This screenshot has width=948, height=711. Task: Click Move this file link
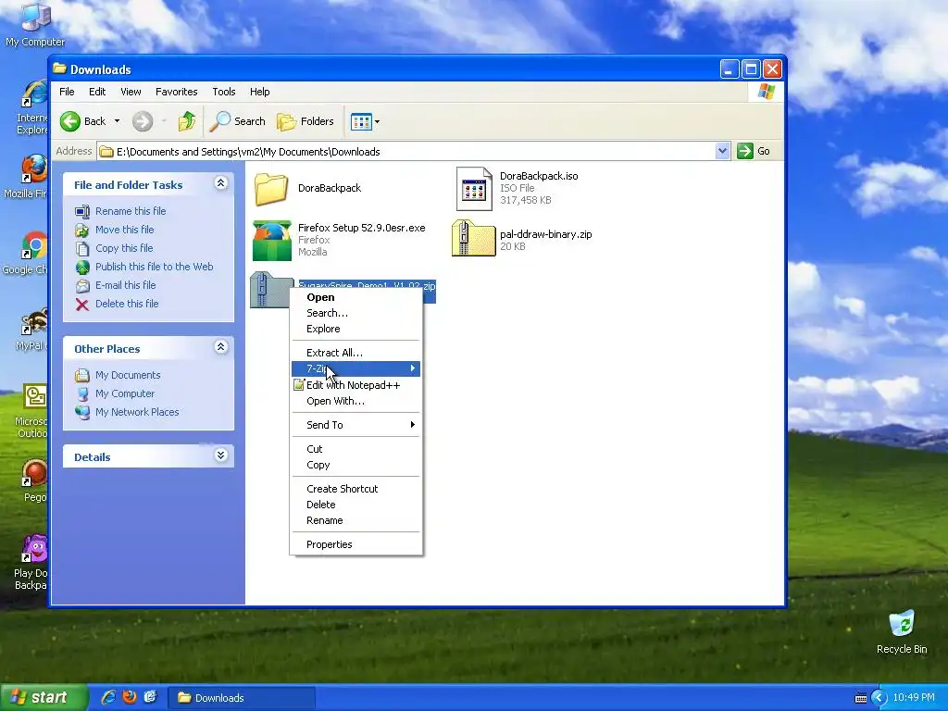(x=125, y=230)
